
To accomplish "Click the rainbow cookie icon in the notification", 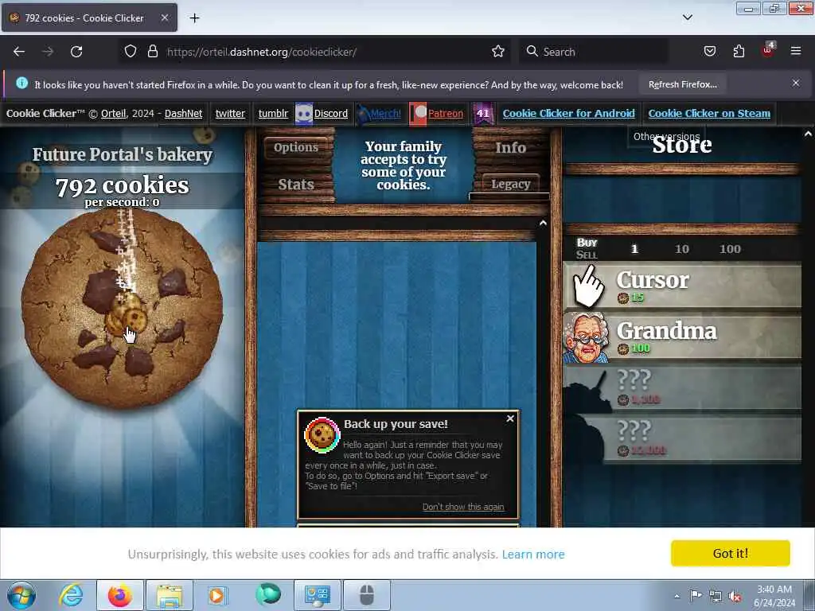I will [322, 434].
